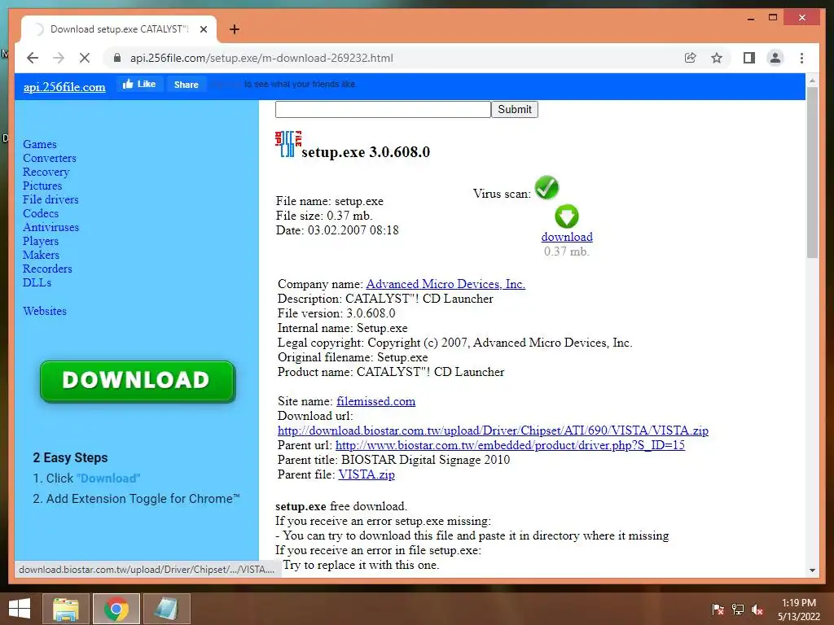Click the scrollbar up arrow
834x625 pixels.
click(x=812, y=81)
